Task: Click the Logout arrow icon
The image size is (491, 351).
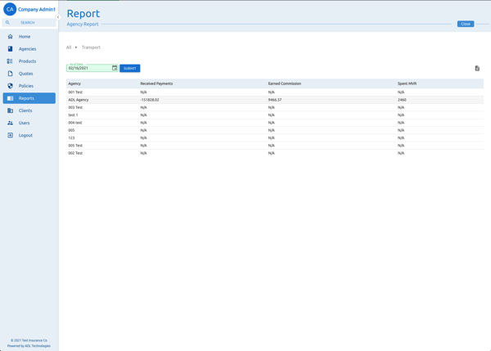Action: tap(10, 135)
